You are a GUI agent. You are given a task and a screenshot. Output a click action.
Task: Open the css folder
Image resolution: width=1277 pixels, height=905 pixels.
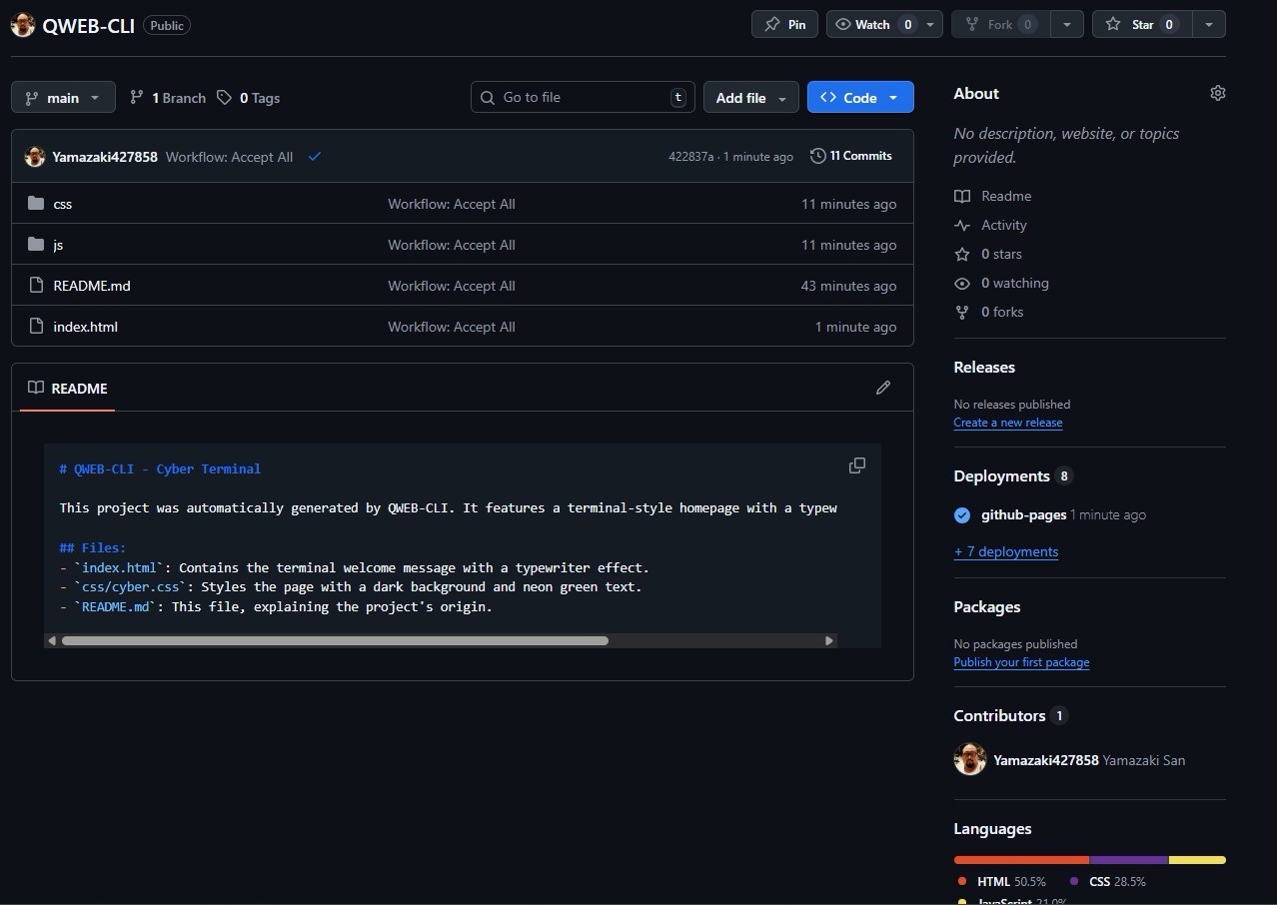(63, 204)
